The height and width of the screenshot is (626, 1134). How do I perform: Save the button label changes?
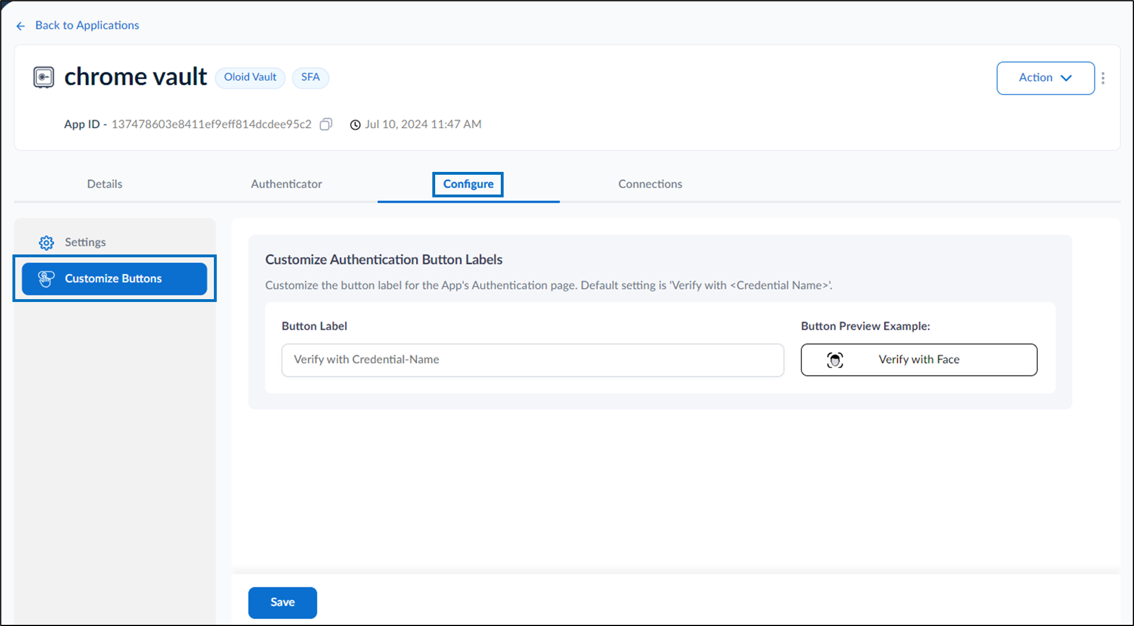coord(282,603)
